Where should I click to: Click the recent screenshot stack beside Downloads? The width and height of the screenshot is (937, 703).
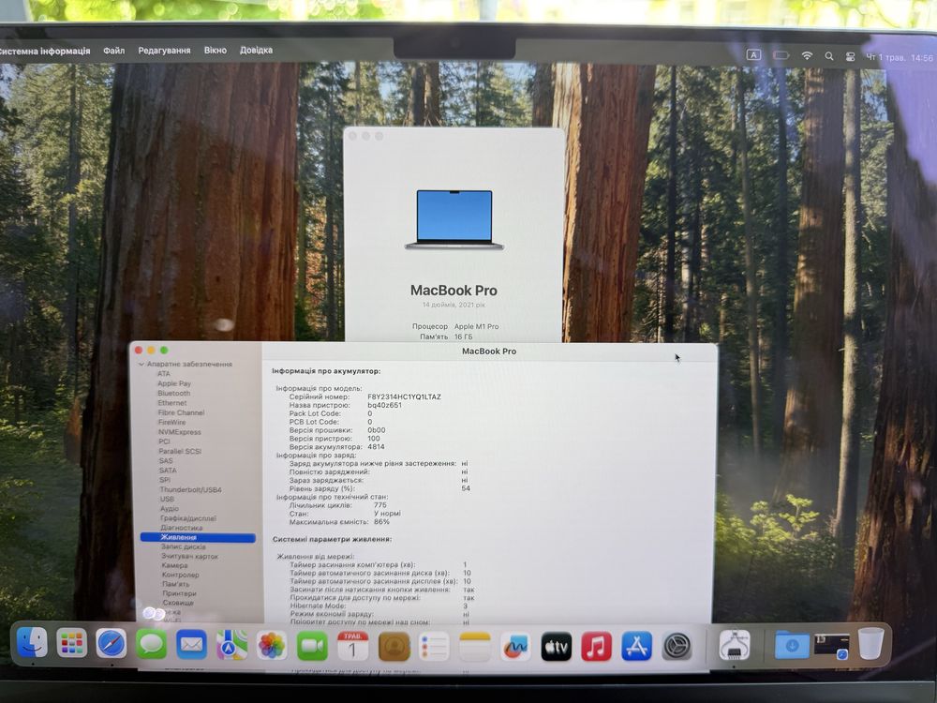coord(831,646)
